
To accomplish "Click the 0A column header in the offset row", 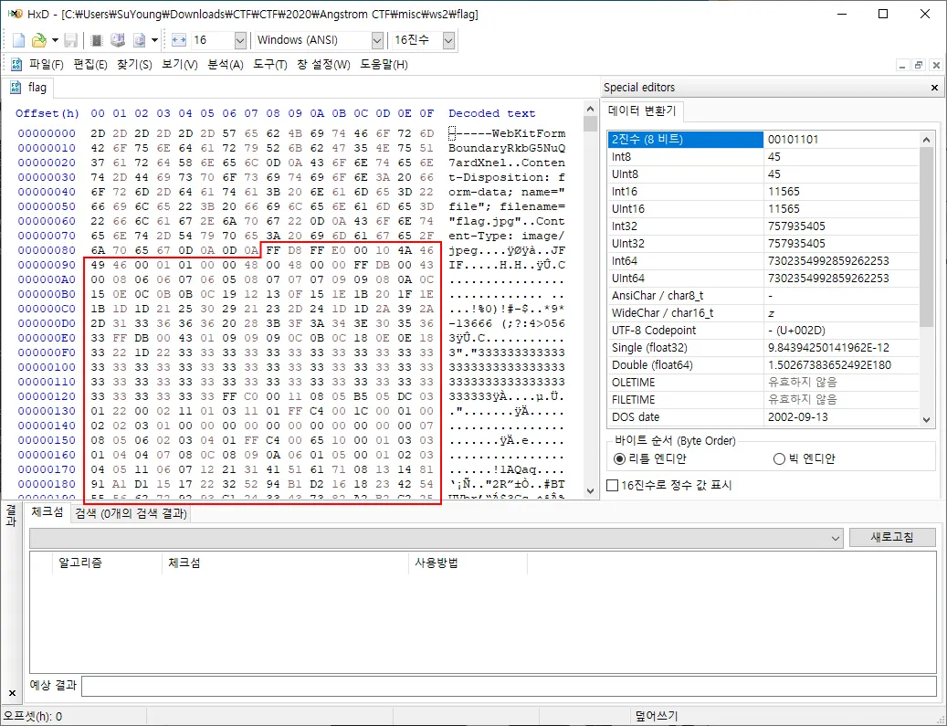I will [317, 113].
